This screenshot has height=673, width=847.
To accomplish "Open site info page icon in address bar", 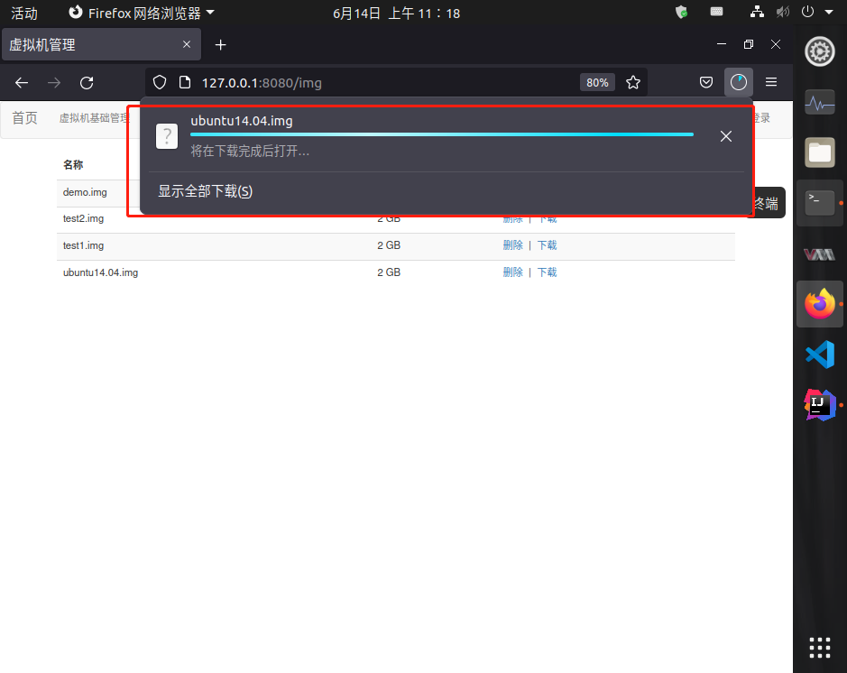I will tap(185, 82).
